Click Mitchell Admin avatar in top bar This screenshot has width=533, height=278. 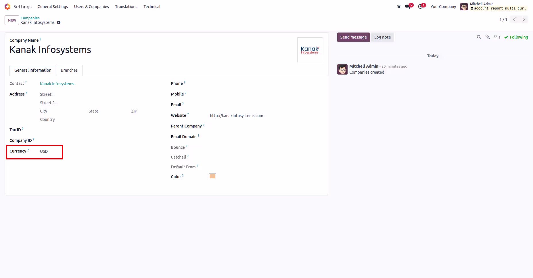point(464,7)
